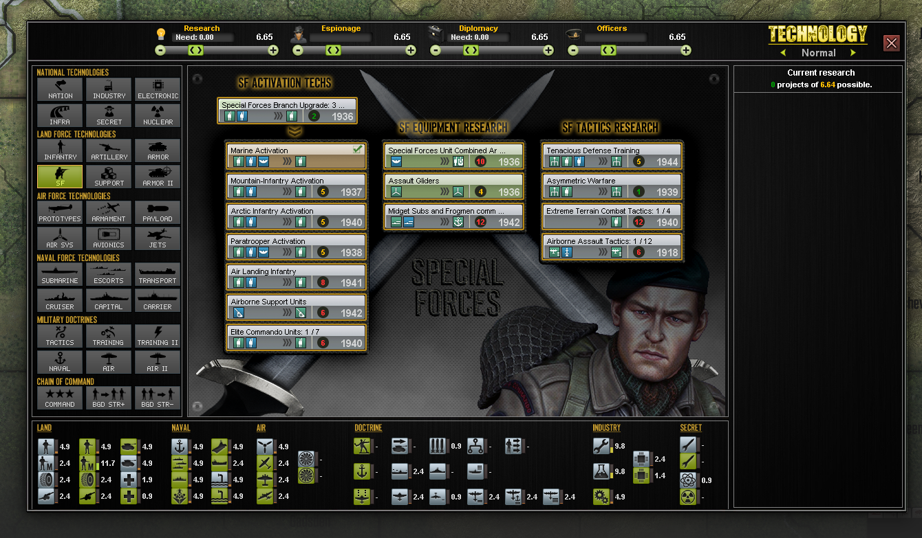Click the Espionage slider handle
Image resolution: width=922 pixels, height=538 pixels.
[334, 50]
